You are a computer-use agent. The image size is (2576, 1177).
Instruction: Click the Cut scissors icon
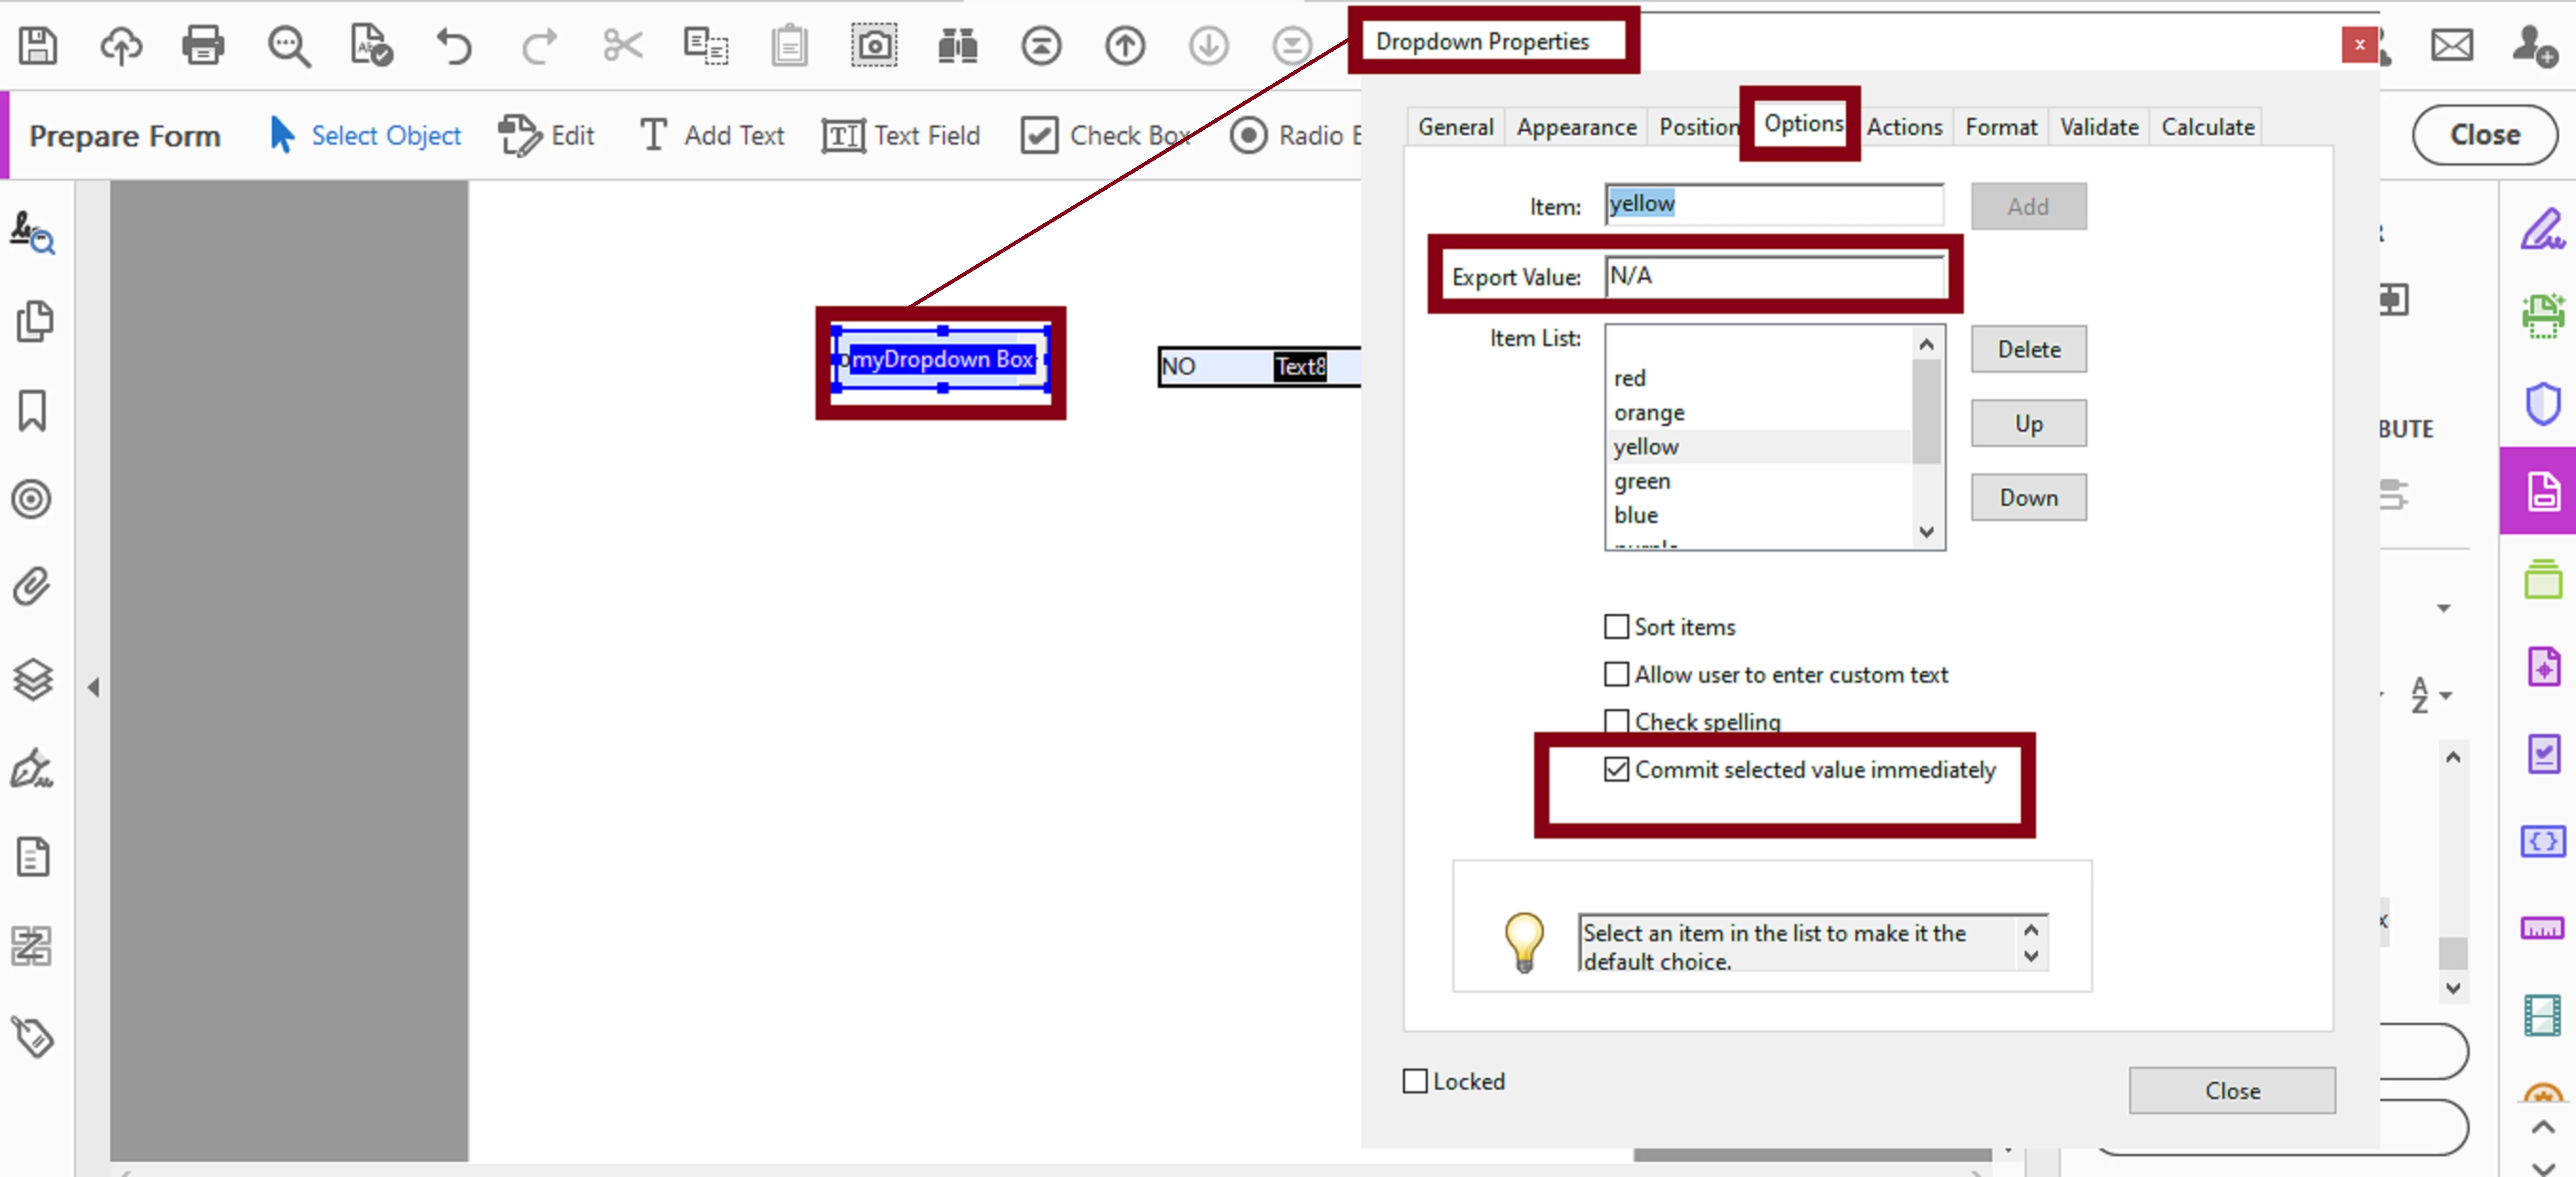(623, 45)
